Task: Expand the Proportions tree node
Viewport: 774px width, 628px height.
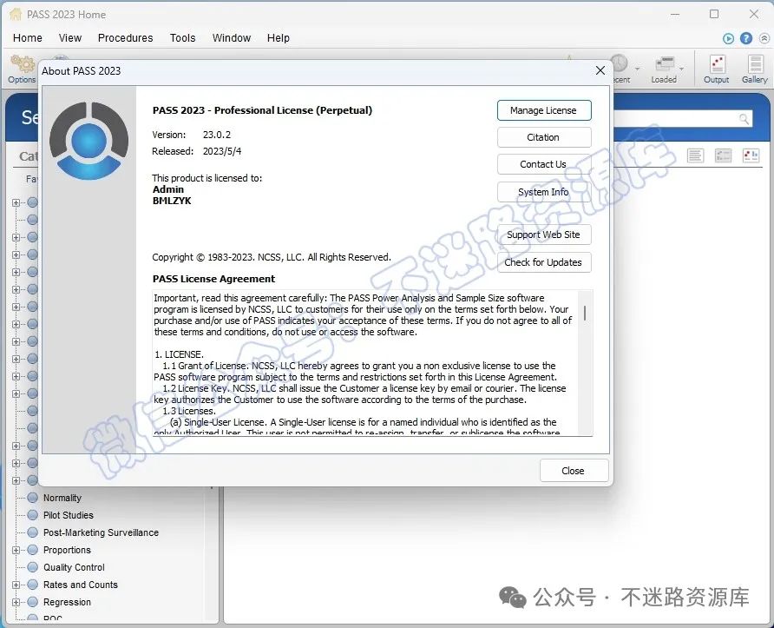Action: (16, 550)
